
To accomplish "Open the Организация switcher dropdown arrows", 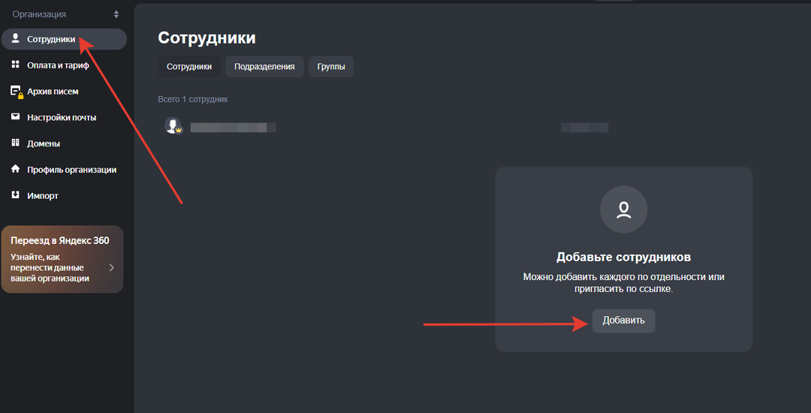I will coord(116,14).
